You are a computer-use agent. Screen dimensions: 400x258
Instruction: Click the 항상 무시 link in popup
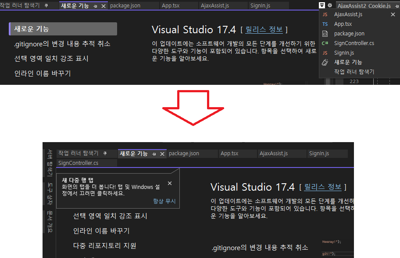point(164,201)
